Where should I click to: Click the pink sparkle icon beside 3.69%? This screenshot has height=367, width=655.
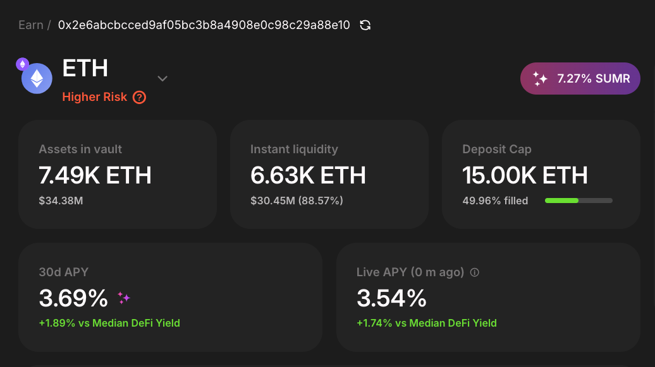124,298
